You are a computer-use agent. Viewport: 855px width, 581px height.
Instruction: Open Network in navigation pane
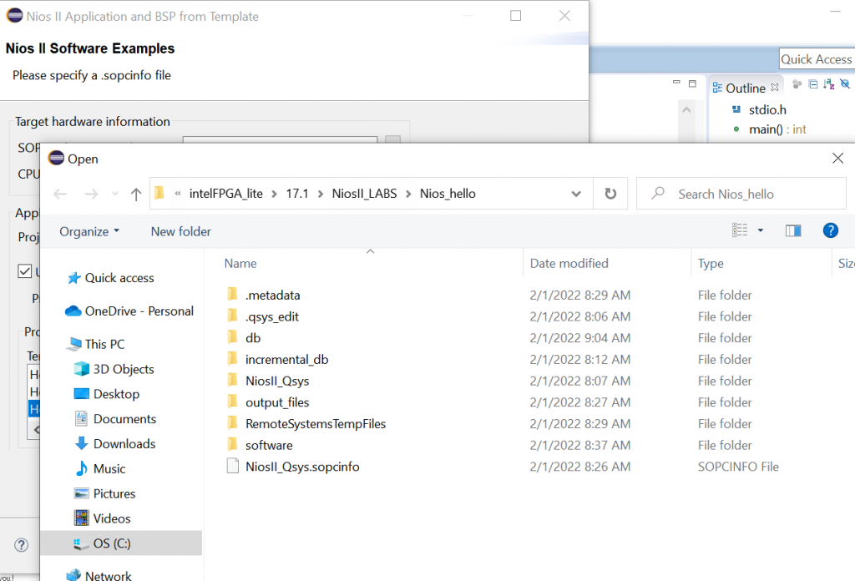pyautogui.click(x=108, y=575)
